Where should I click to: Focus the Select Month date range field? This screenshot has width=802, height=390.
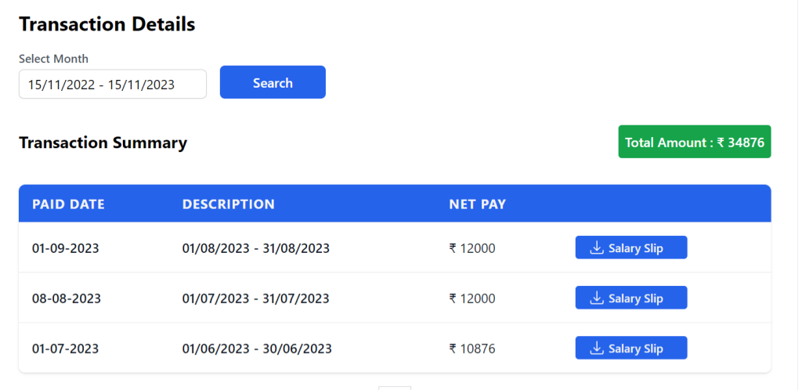click(x=112, y=85)
